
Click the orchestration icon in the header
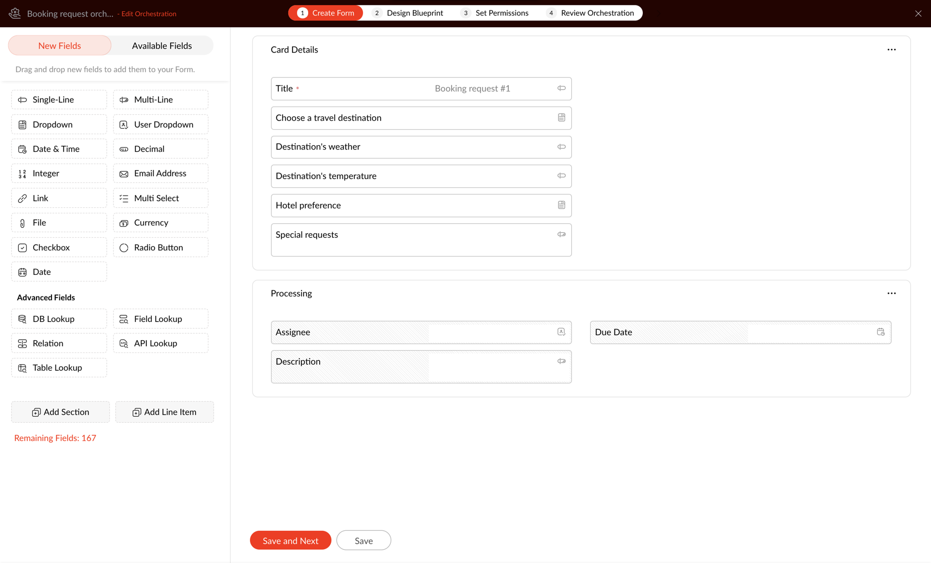point(15,13)
